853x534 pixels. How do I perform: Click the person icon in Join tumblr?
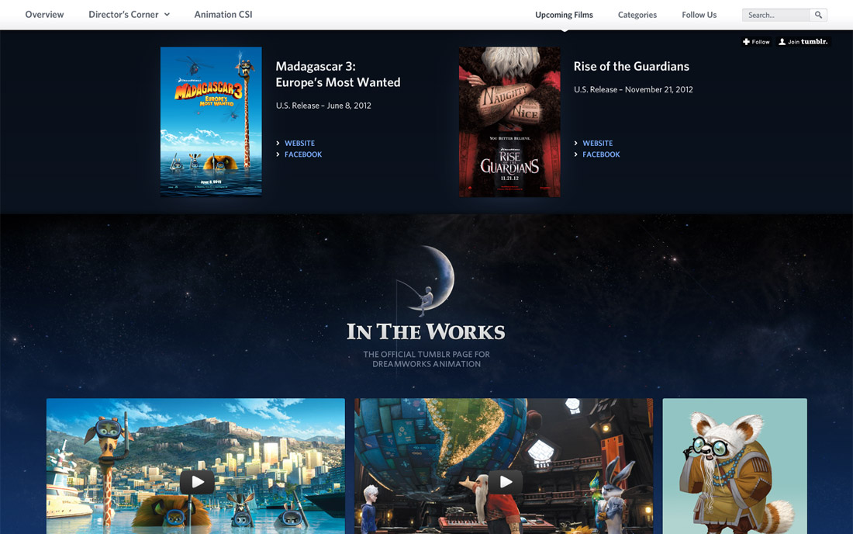pos(782,42)
